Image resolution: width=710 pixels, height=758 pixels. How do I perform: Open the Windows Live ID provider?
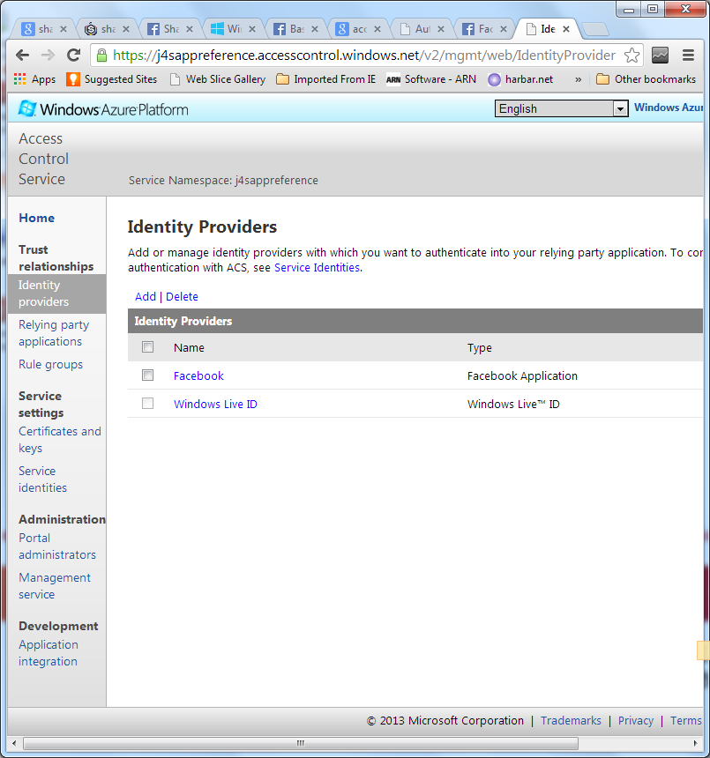pyautogui.click(x=215, y=404)
